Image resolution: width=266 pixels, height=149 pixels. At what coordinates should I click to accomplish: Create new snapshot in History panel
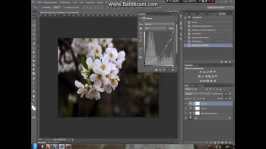tap(226, 62)
